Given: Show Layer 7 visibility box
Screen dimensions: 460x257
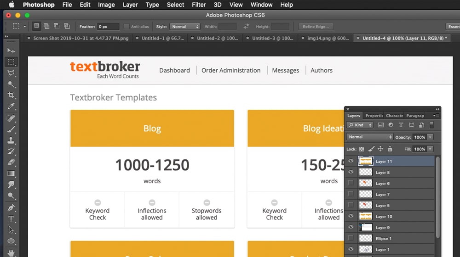Looking at the screenshot, I should tap(351, 194).
